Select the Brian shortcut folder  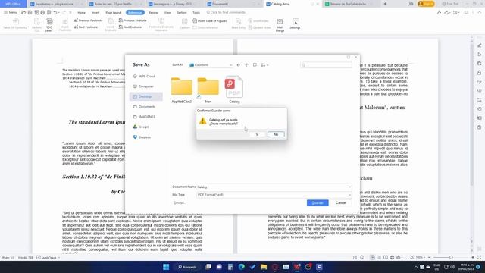tap(208, 89)
